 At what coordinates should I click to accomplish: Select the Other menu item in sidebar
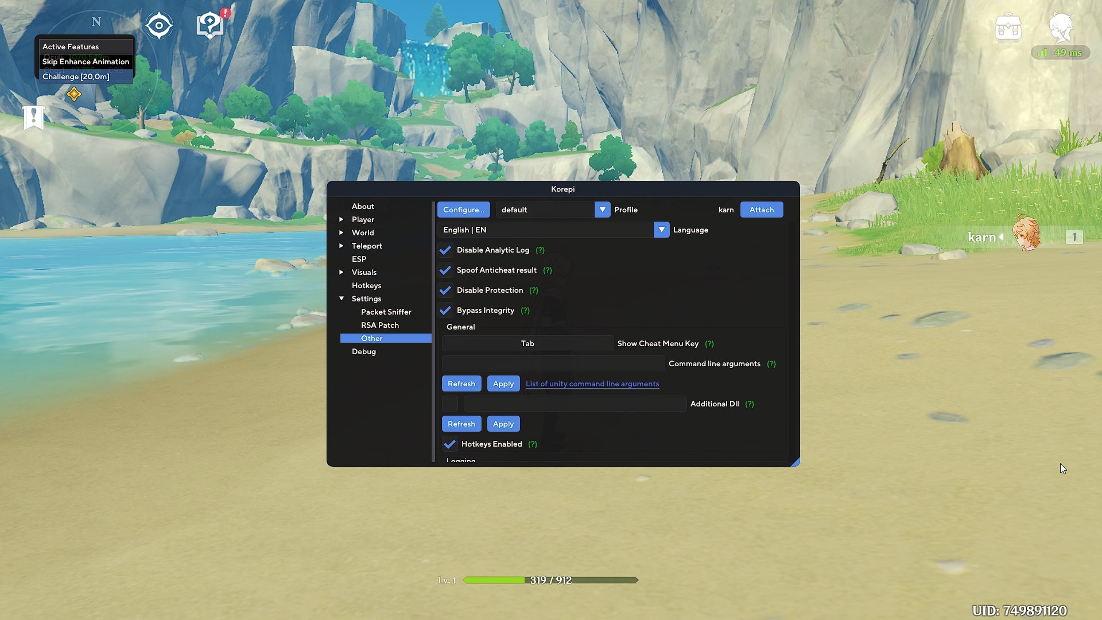coord(371,338)
